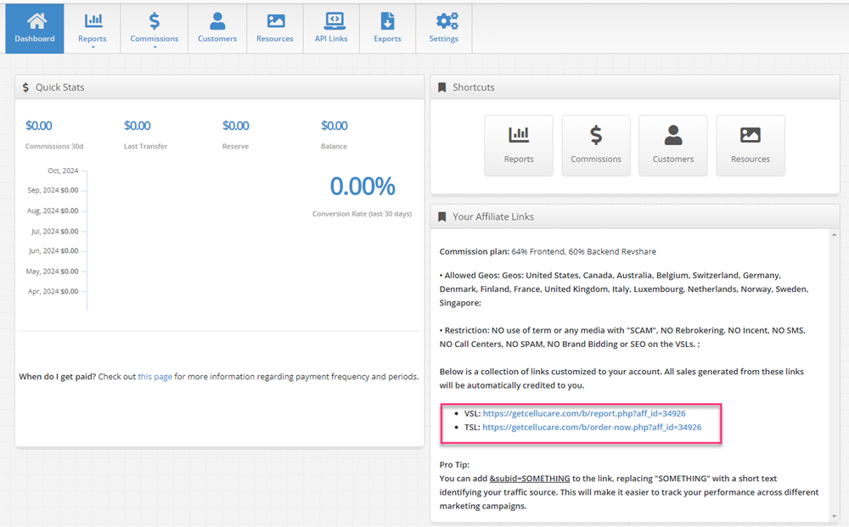
Task: Click the Your Affiliate Links panel header
Action: coord(492,216)
